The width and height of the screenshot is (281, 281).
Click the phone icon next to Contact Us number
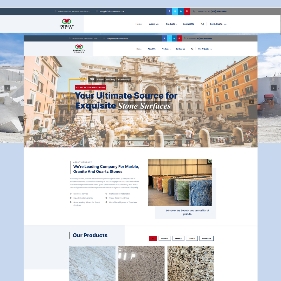click(x=194, y=11)
